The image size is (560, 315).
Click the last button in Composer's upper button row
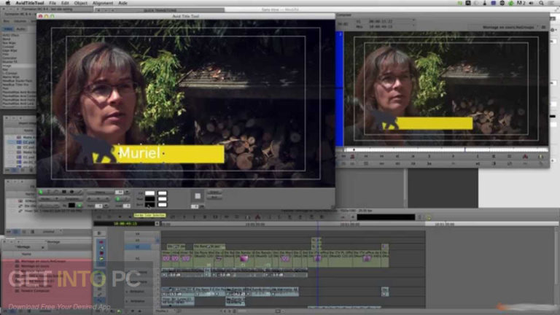pos(541,157)
